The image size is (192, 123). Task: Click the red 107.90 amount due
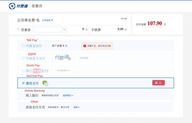pyautogui.click(x=155, y=23)
